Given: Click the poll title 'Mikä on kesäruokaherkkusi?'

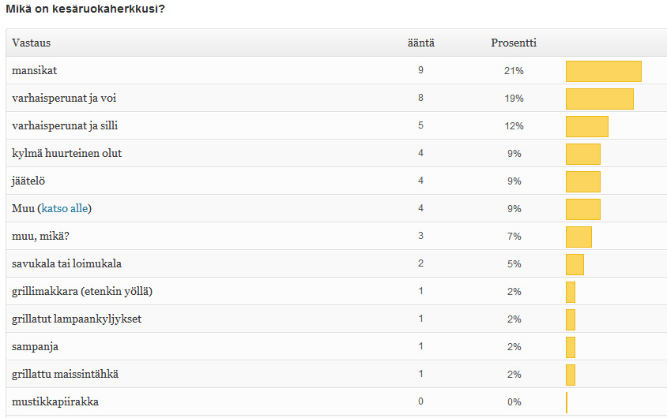Looking at the screenshot, I should [x=85, y=9].
